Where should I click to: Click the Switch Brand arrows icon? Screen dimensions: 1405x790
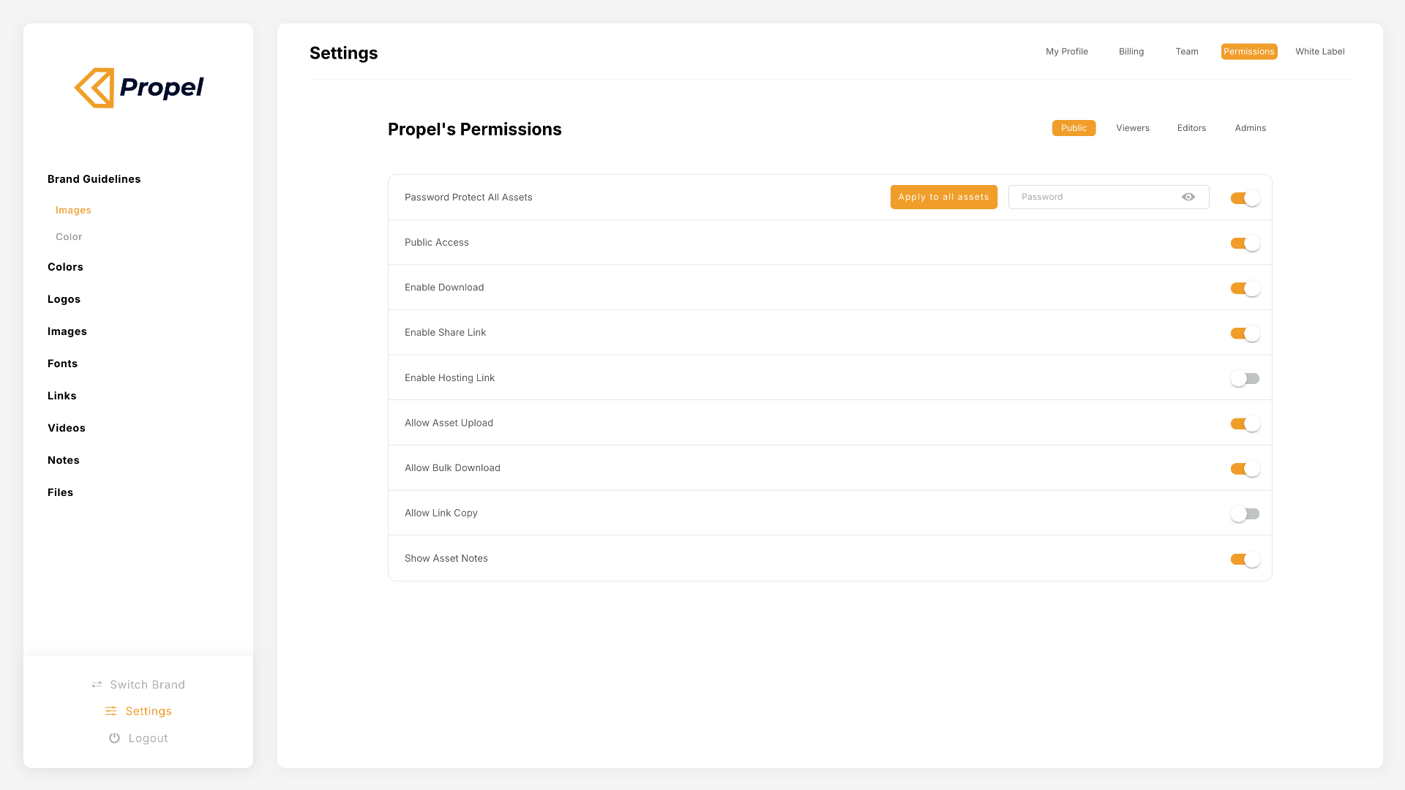97,685
